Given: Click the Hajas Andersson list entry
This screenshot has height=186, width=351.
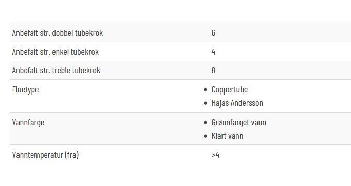Looking at the screenshot, I should (x=237, y=103).
